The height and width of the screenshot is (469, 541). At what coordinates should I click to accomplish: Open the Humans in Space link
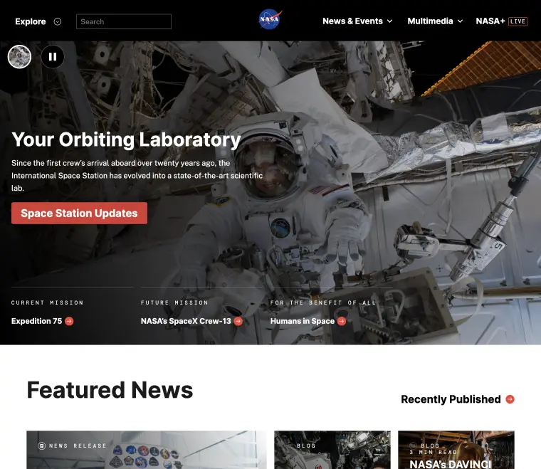pos(303,321)
